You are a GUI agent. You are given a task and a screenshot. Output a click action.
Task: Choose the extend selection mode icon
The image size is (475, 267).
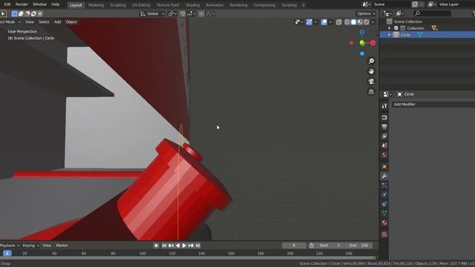click(x=21, y=13)
